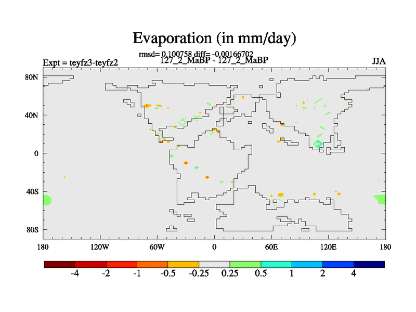Click the sky blue 1 to 2 swatch
The height and width of the screenshot is (312, 416).
(307, 264)
